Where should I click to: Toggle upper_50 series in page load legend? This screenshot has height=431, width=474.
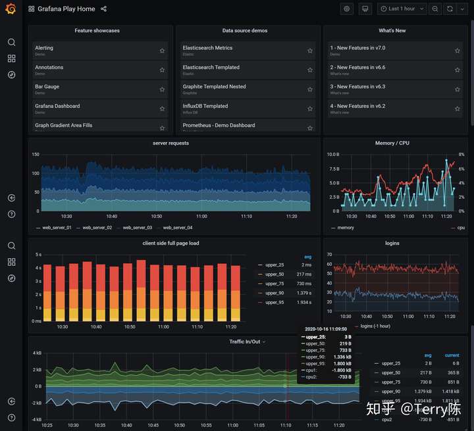pyautogui.click(x=275, y=274)
